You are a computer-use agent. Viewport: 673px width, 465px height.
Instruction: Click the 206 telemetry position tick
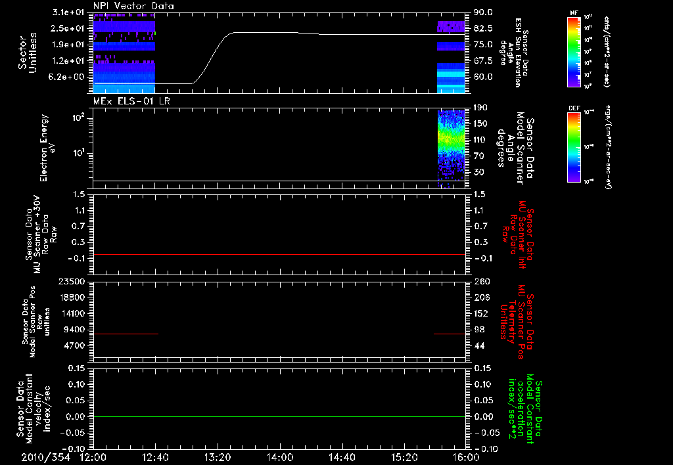click(x=481, y=298)
